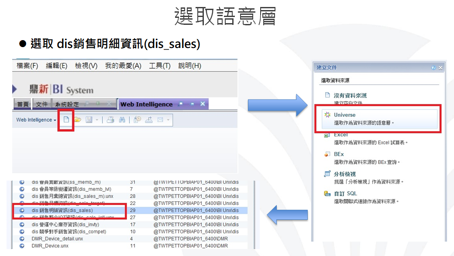Click the binoculars find icon
The image size is (454, 256).
(122, 119)
